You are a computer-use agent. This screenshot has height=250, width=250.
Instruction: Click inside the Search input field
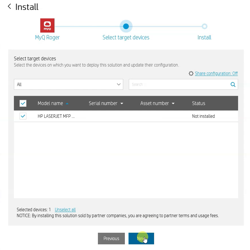(176, 84)
